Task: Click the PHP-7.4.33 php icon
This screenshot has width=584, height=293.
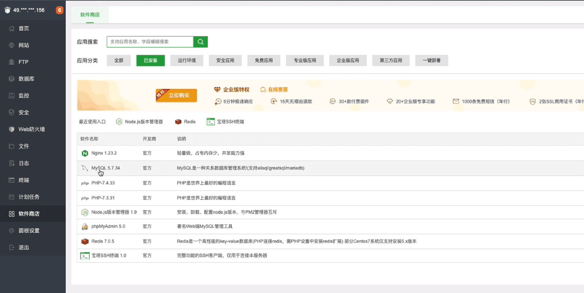Action: pyautogui.click(x=84, y=183)
